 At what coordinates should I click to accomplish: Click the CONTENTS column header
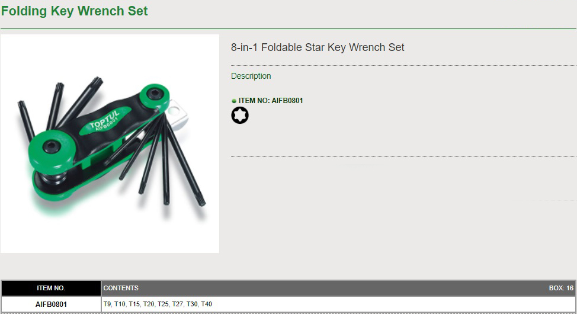point(121,289)
